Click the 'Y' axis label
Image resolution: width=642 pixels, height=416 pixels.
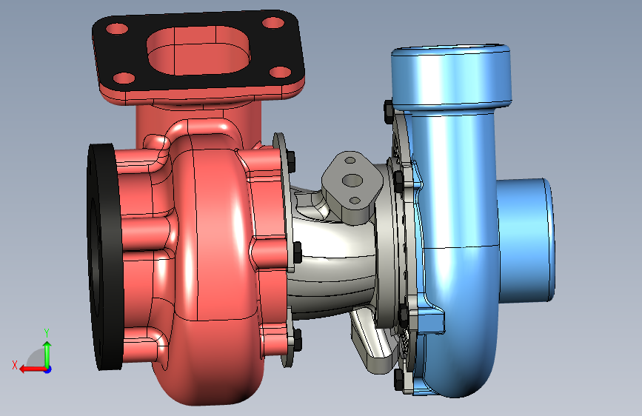47,333
